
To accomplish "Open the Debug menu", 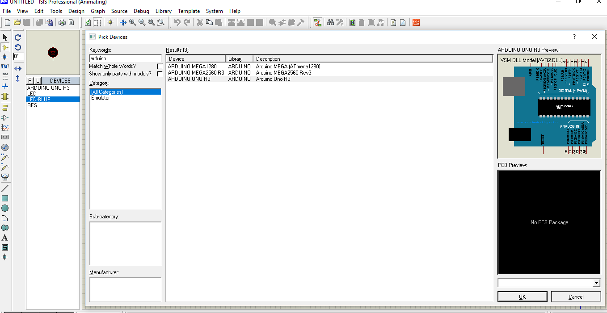I will (141, 11).
